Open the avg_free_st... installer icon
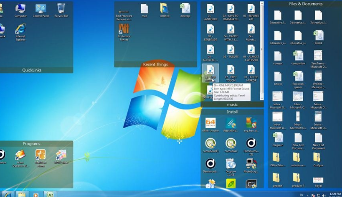 coord(251,124)
